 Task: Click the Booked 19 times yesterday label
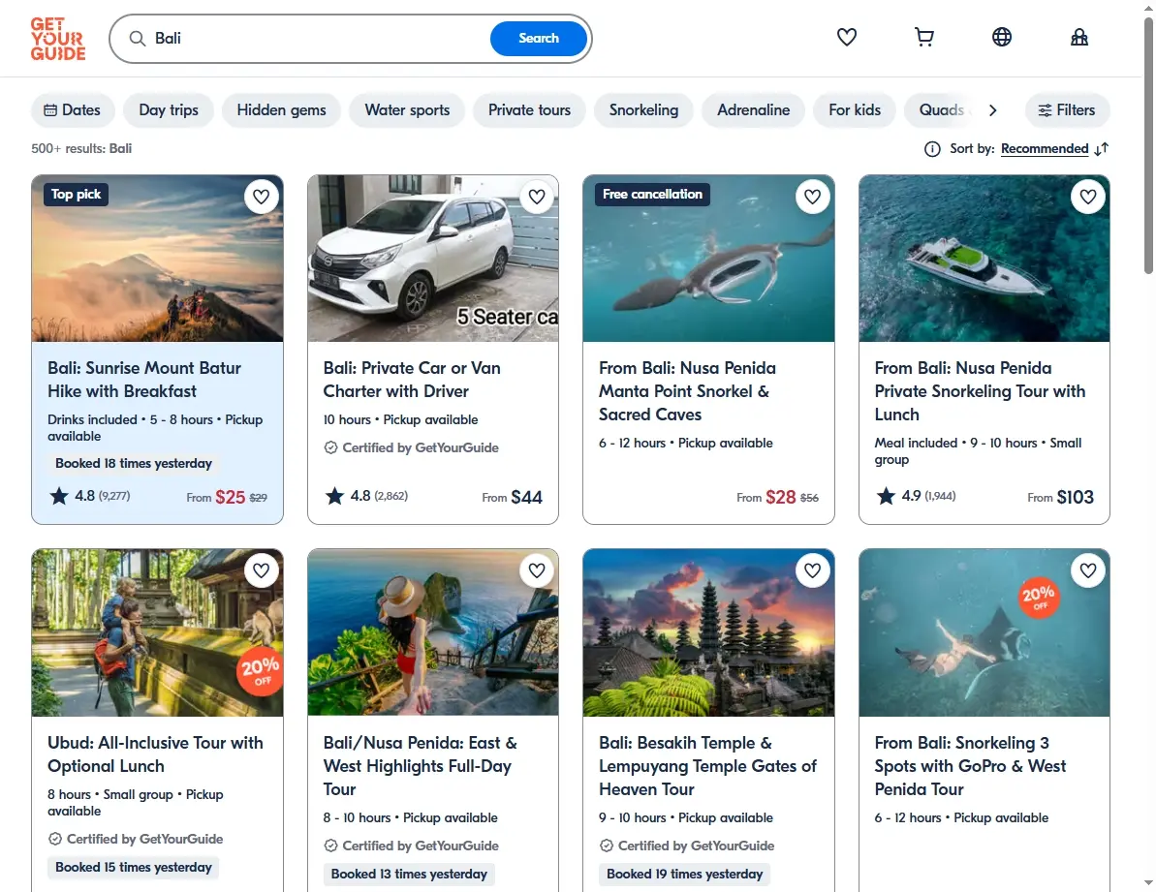coord(685,875)
